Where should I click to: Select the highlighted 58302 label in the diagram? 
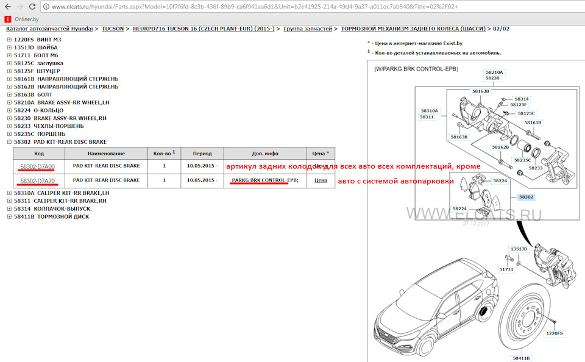(526, 197)
